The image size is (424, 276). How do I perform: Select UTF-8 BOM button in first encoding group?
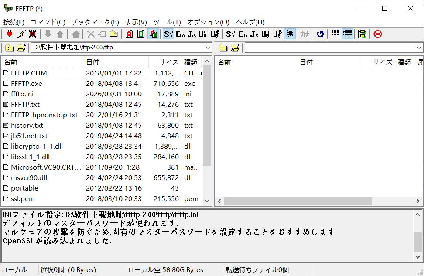215,34
